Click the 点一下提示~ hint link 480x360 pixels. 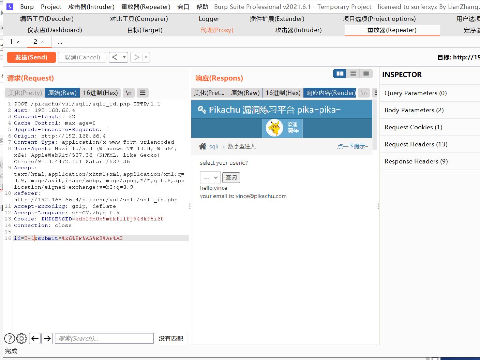pyautogui.click(x=353, y=146)
